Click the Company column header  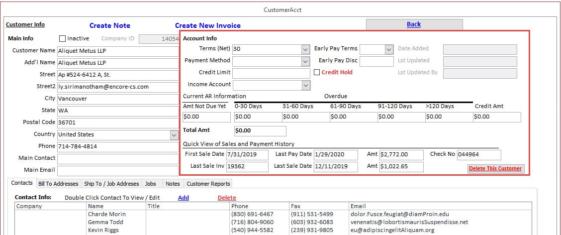coord(50,206)
